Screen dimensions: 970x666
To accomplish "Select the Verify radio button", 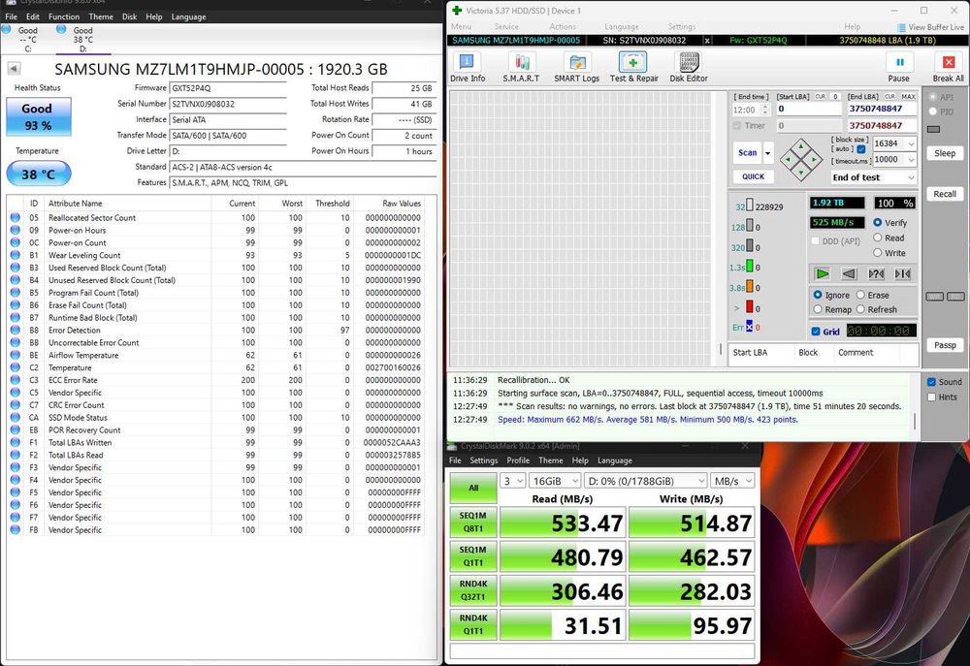I will (877, 222).
